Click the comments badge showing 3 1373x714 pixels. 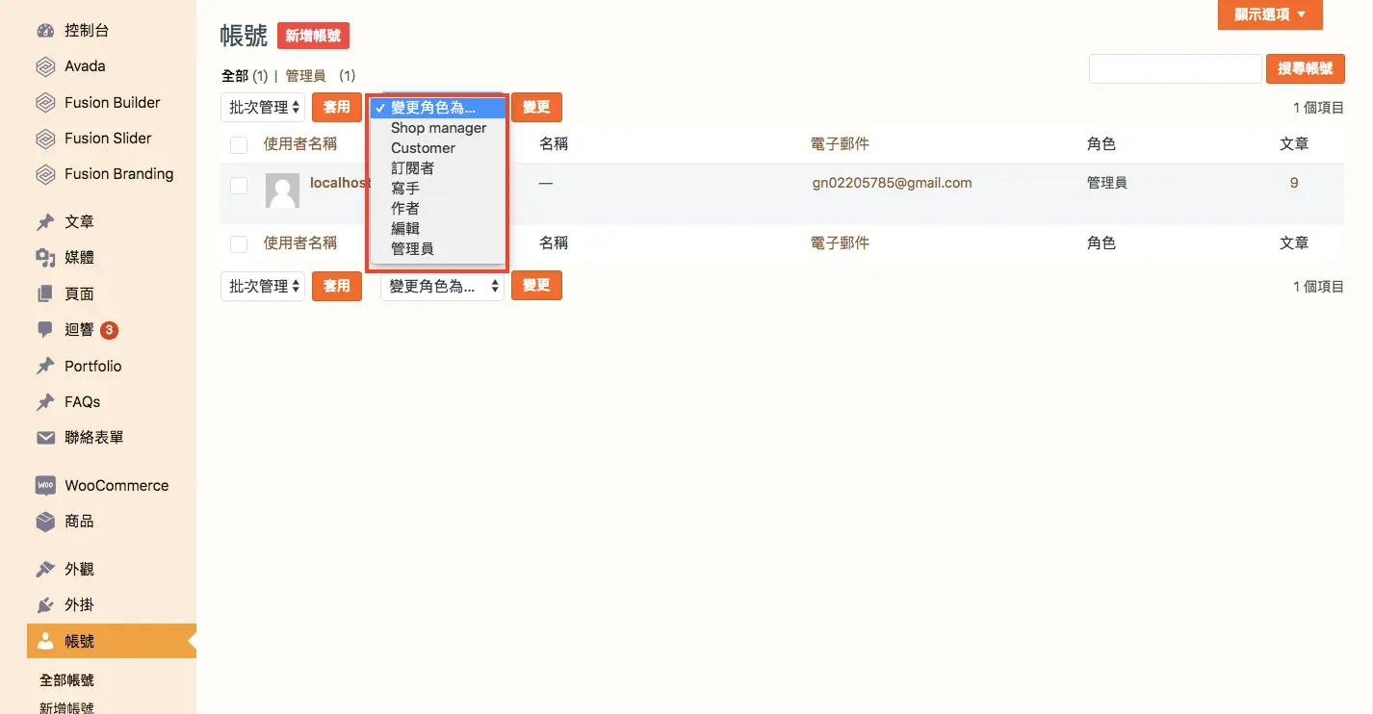pos(109,330)
